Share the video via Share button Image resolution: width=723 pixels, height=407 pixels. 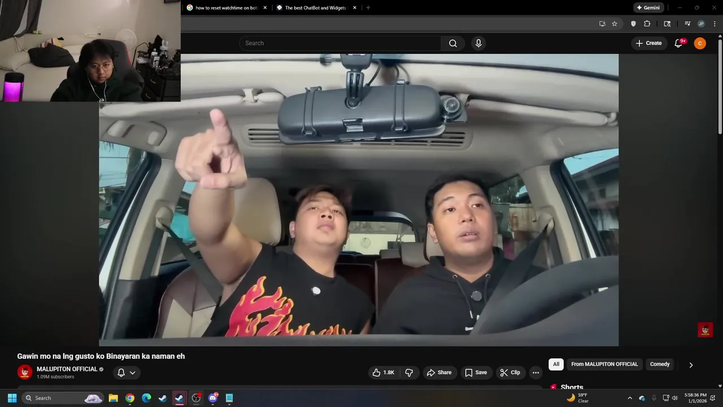(x=439, y=373)
